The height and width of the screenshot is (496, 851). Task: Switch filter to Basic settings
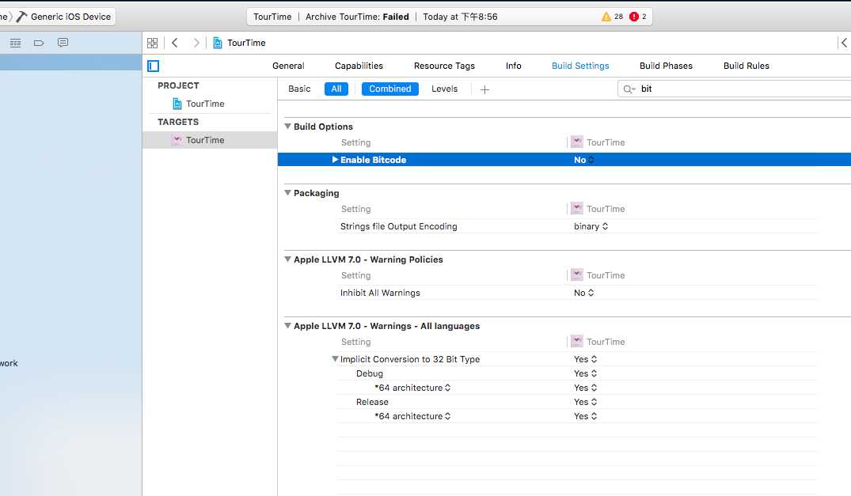[299, 89]
